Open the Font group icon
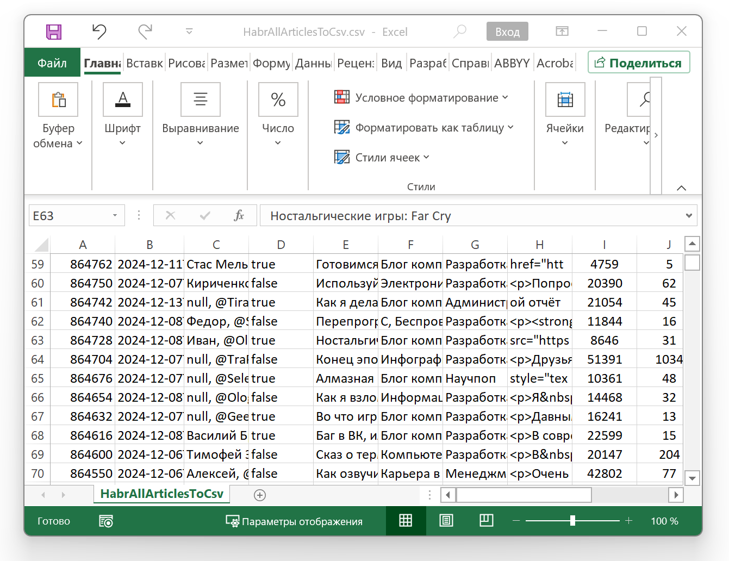The image size is (729, 561). [123, 100]
